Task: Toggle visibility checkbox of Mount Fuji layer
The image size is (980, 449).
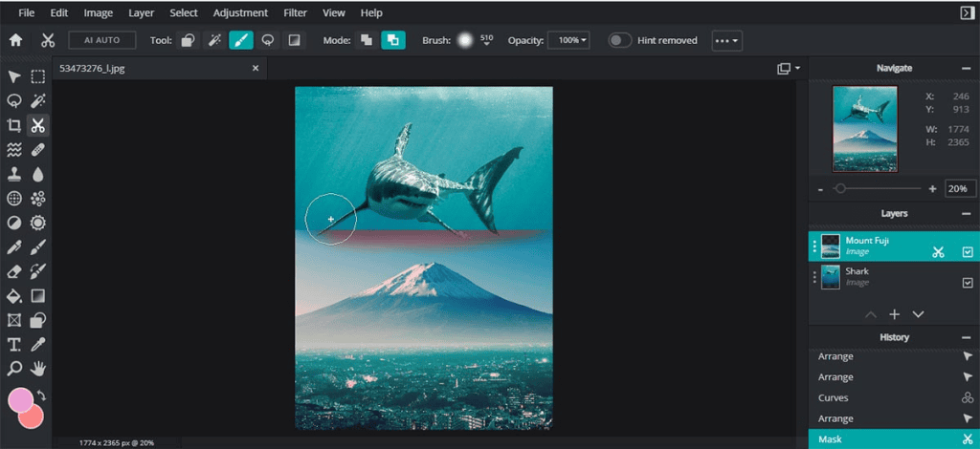Action: coord(967,251)
